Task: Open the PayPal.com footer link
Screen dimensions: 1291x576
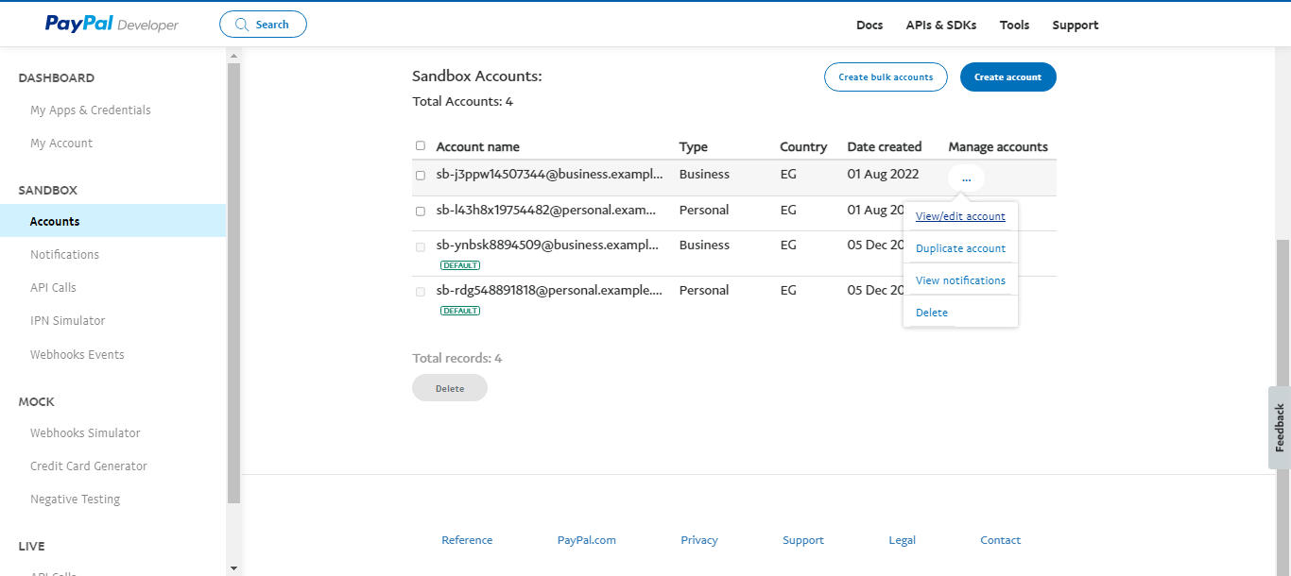Action: [x=587, y=540]
